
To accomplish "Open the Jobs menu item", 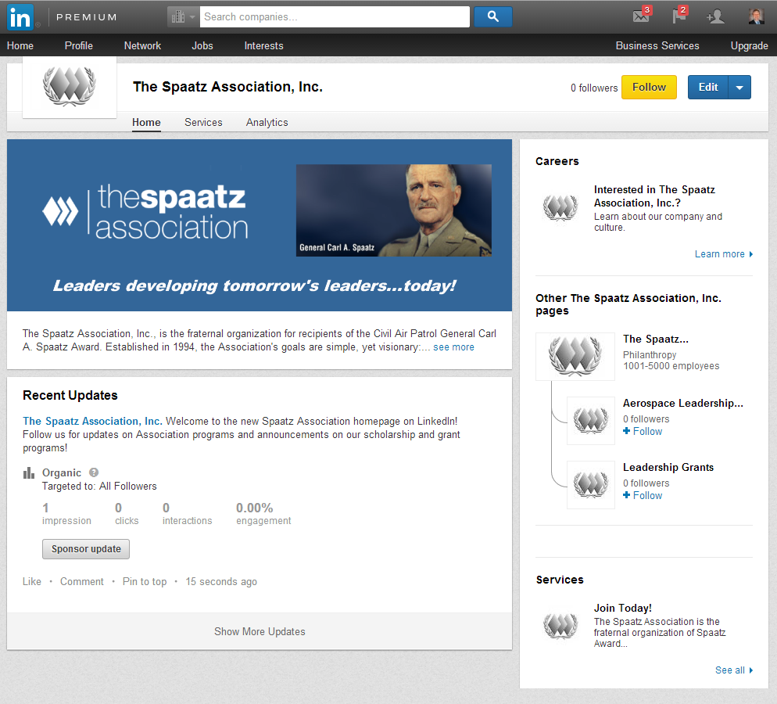I will pos(202,45).
